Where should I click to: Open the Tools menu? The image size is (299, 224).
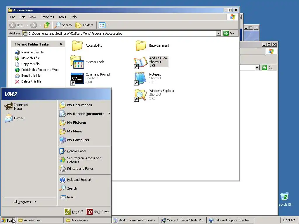tap(62, 17)
